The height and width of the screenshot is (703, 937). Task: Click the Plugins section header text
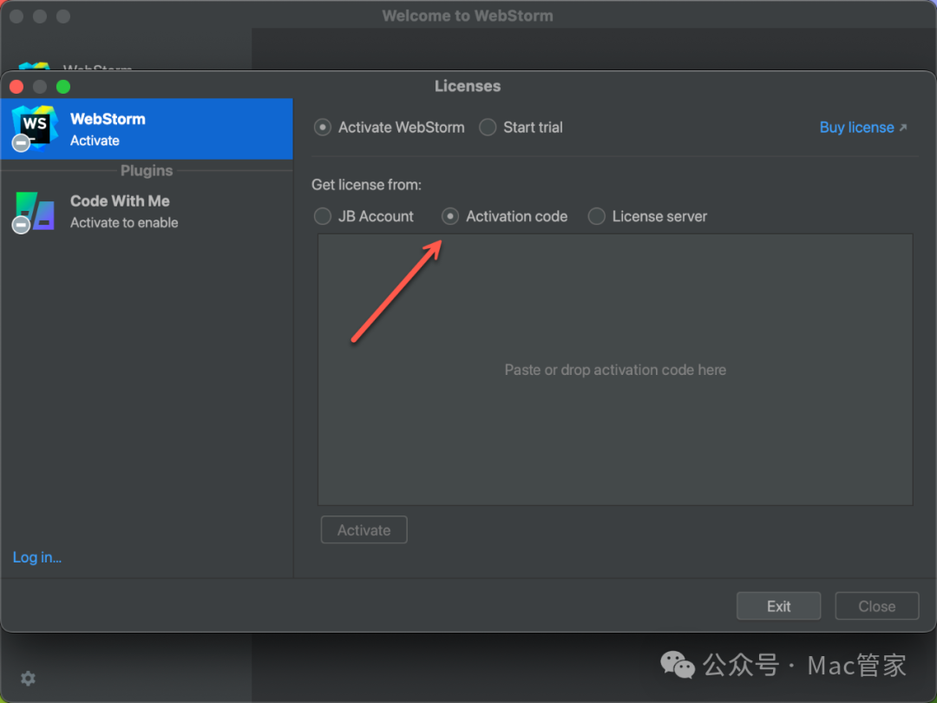pyautogui.click(x=147, y=170)
